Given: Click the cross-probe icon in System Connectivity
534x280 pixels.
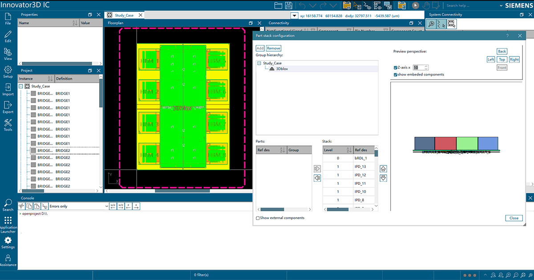Looking at the screenshot, I should point(441,24).
